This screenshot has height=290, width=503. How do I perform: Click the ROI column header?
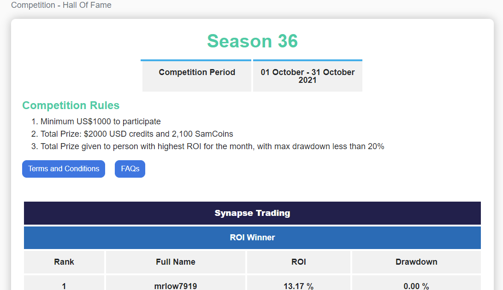[299, 262]
